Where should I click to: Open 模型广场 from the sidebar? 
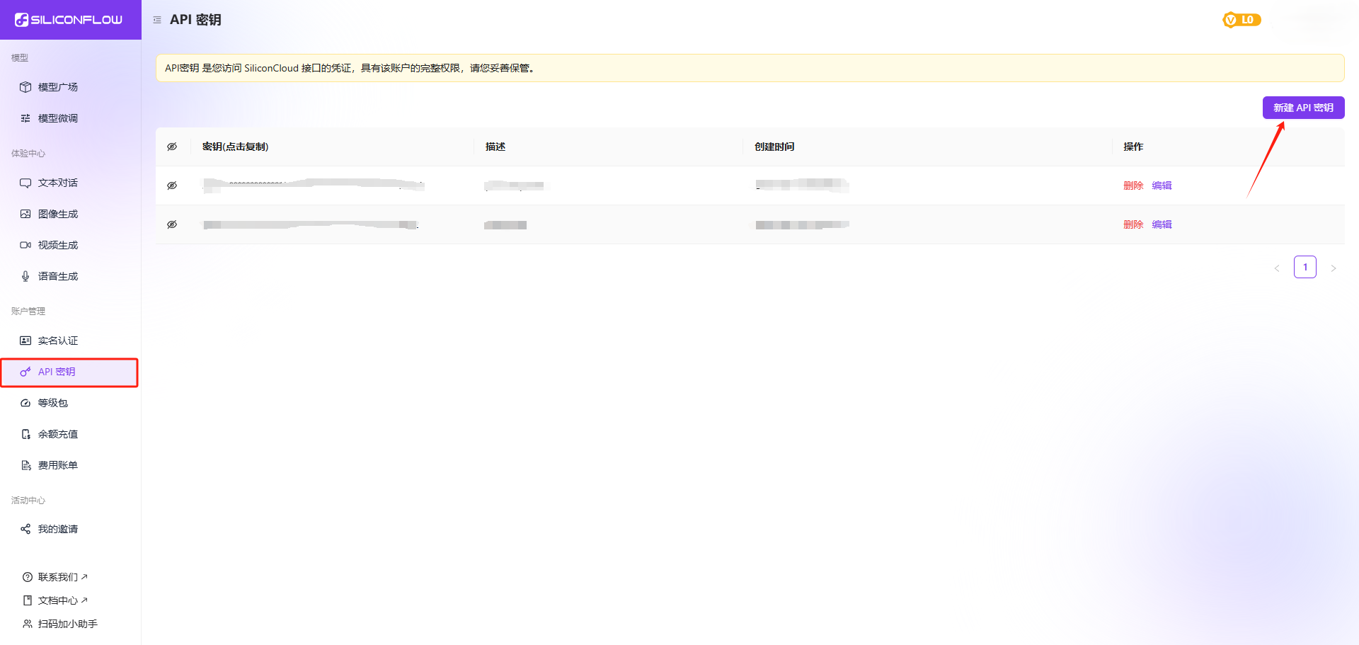pos(58,87)
